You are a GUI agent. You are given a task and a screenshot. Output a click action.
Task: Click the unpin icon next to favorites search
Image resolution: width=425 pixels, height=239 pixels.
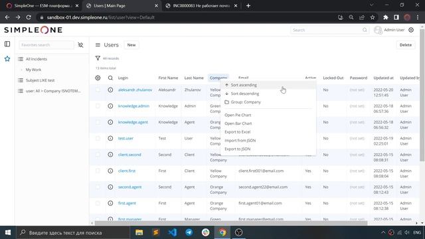(80, 45)
